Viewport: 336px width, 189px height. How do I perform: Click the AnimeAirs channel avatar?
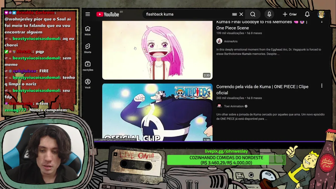219,41
